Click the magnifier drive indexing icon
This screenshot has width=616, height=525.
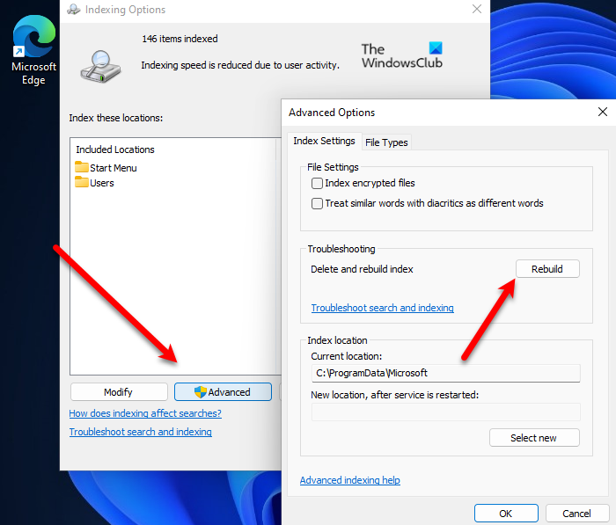(100, 66)
